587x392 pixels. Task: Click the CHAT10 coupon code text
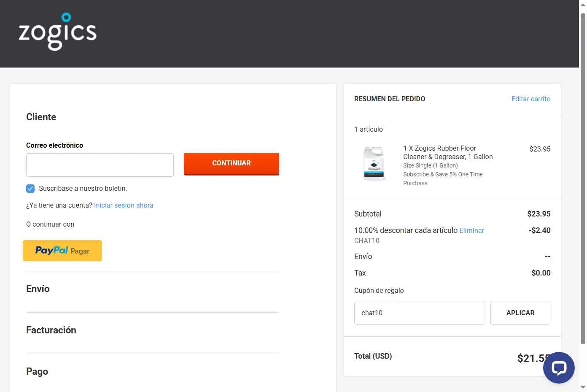[x=367, y=241]
